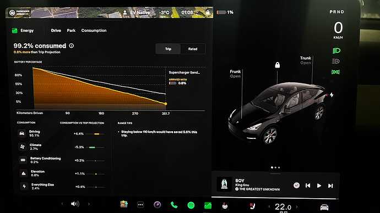Open the seat heater control icon

click(x=252, y=206)
